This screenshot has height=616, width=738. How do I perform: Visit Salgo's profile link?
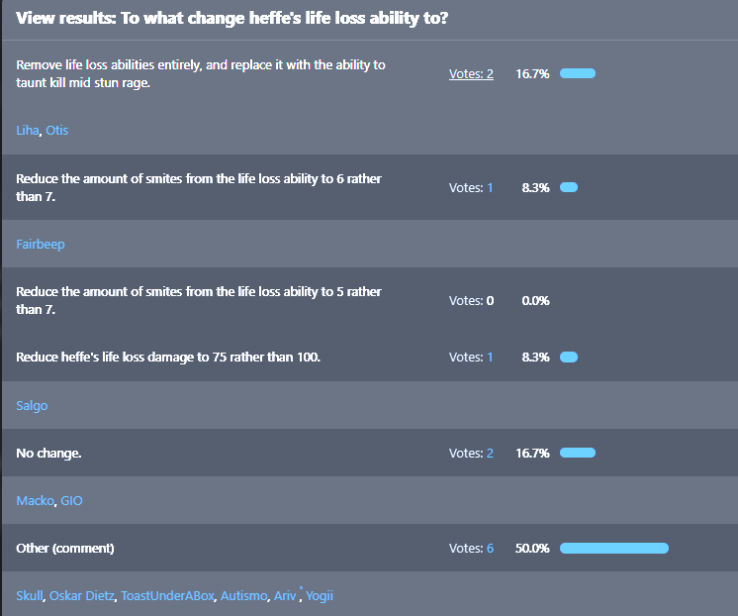tap(32, 406)
